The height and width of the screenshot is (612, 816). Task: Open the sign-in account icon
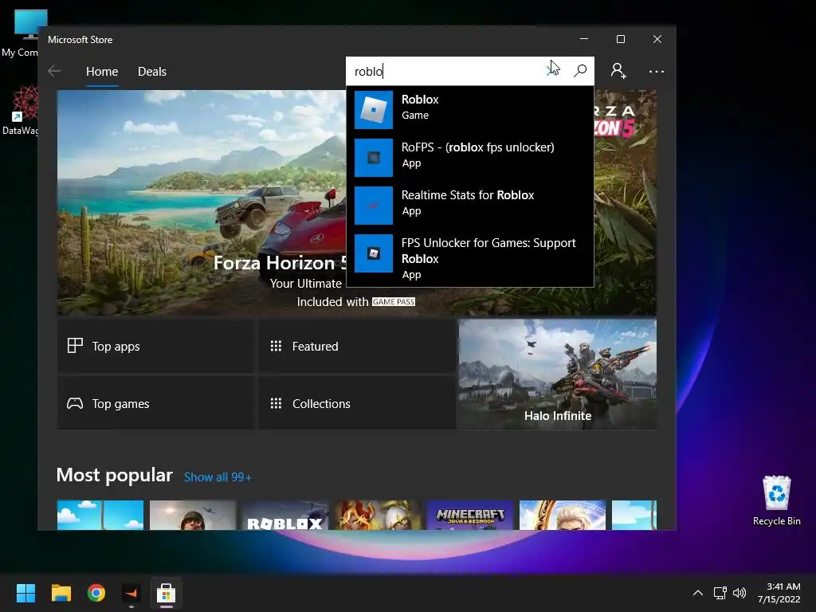pyautogui.click(x=618, y=71)
